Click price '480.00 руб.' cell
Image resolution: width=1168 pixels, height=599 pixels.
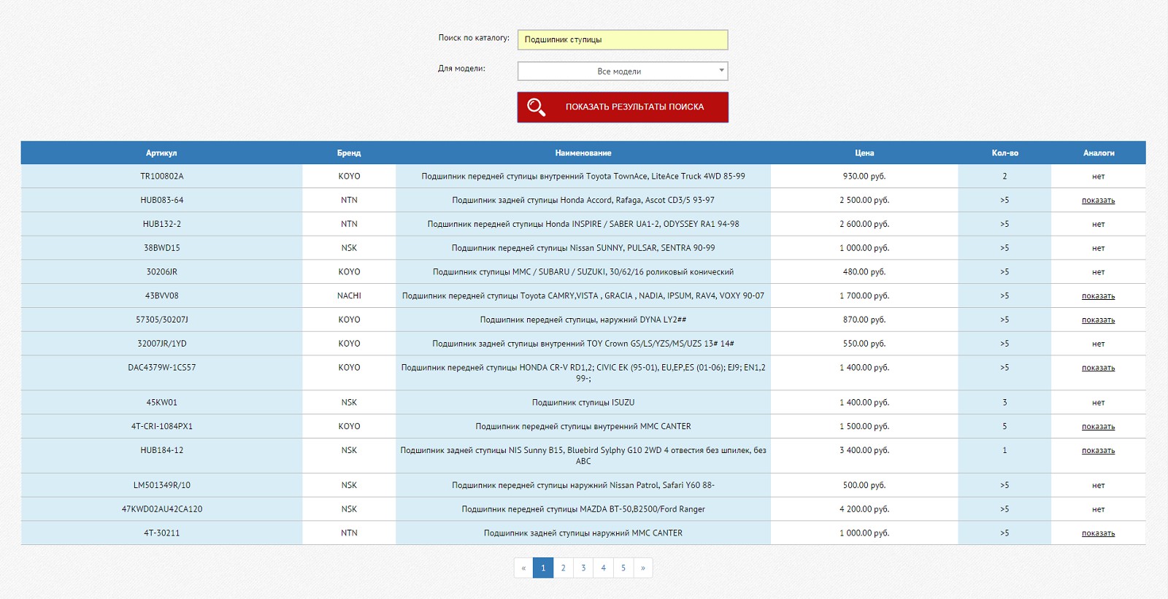click(x=864, y=271)
